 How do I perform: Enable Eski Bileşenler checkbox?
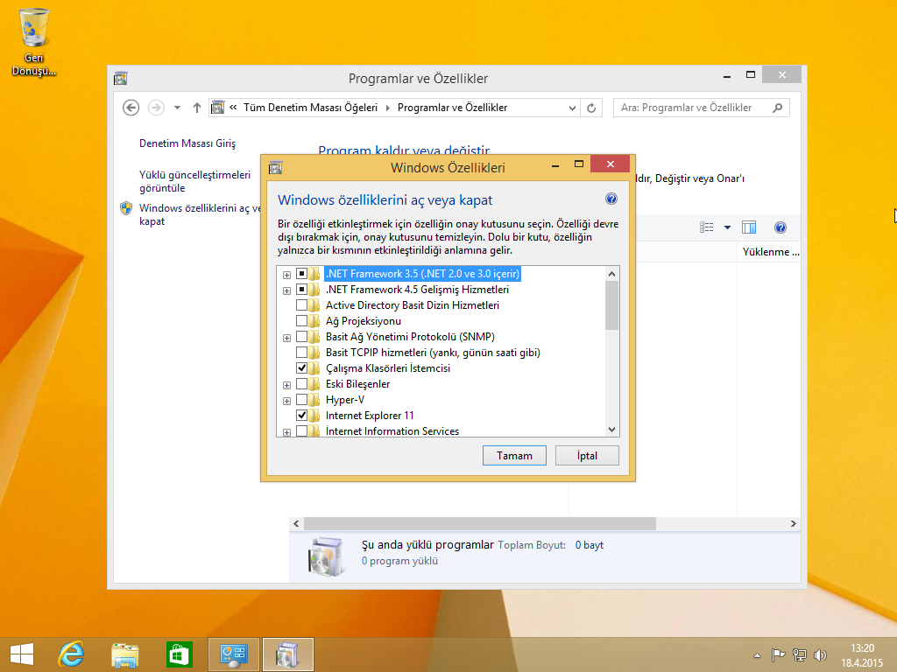pos(301,384)
